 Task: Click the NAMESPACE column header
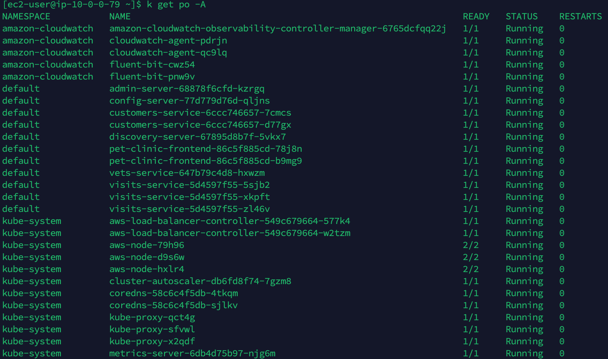tap(26, 16)
